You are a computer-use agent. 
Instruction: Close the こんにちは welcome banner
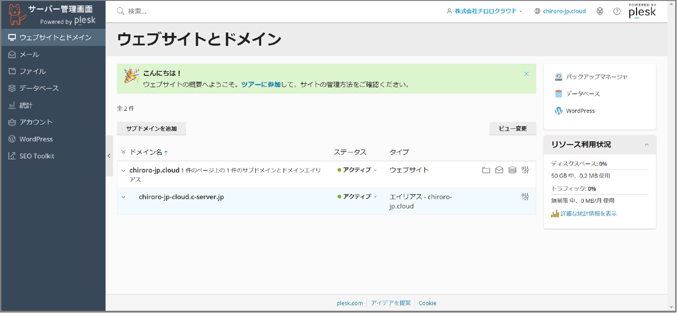tap(526, 74)
